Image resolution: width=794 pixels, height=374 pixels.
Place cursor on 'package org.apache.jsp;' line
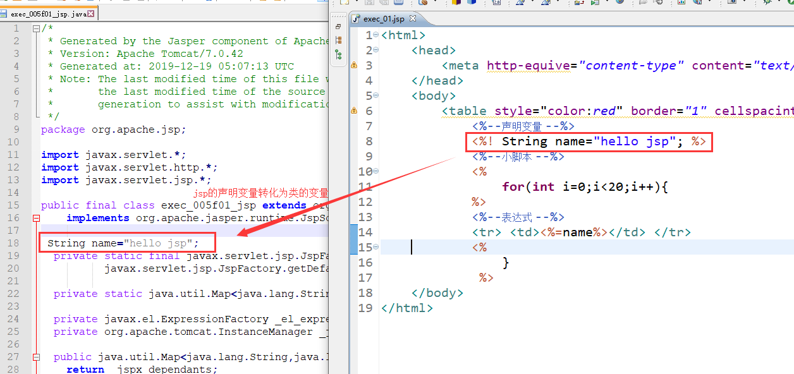(114, 130)
